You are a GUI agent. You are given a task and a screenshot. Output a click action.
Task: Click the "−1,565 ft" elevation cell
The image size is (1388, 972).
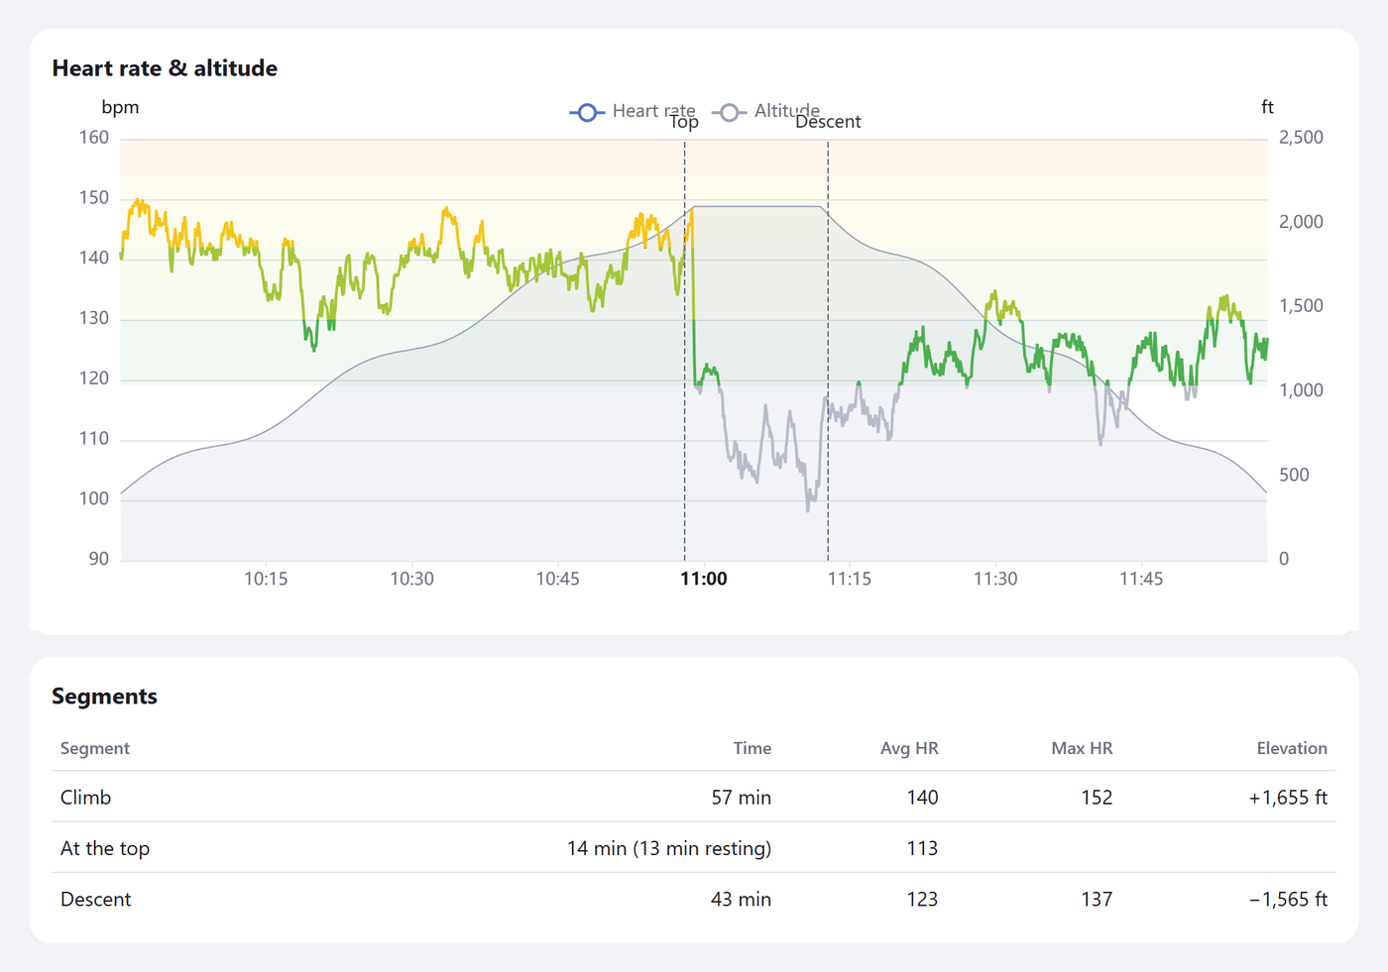pos(1288,900)
